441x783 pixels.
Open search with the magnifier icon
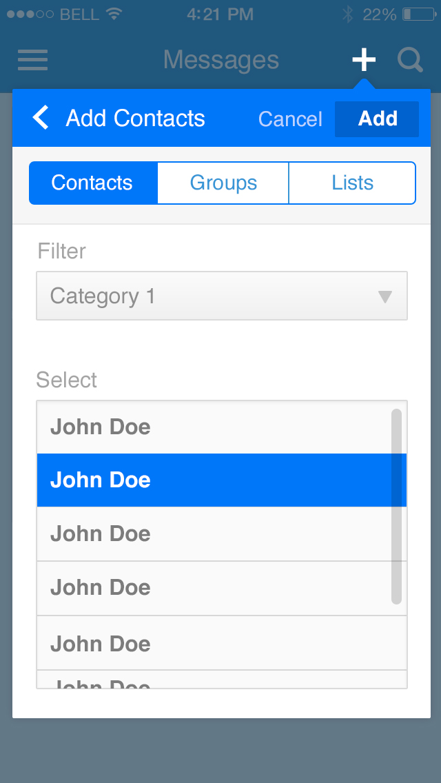tap(410, 60)
